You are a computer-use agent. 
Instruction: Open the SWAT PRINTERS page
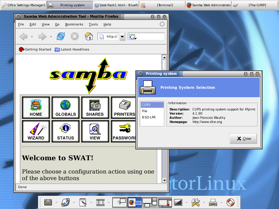click(123, 108)
